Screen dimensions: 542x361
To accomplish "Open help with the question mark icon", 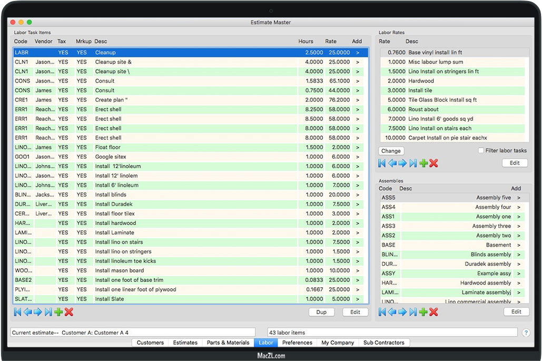I will (526, 333).
